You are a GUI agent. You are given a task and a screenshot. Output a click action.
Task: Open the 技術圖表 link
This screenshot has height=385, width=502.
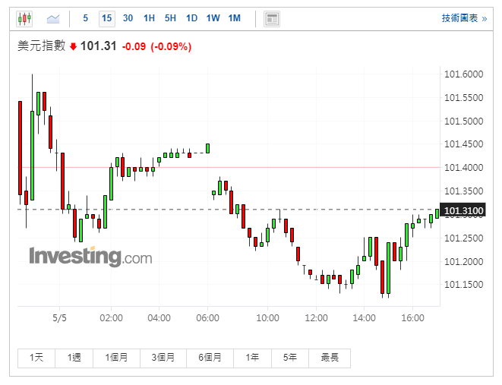464,18
